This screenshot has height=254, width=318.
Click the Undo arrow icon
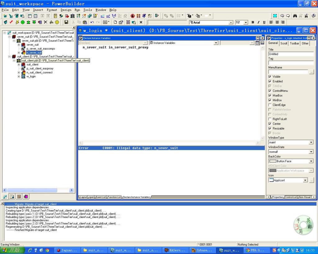tap(92, 22)
